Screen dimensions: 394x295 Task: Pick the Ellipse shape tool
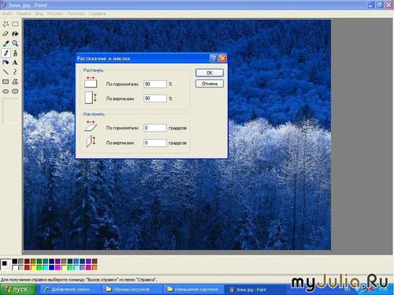coord(6,91)
